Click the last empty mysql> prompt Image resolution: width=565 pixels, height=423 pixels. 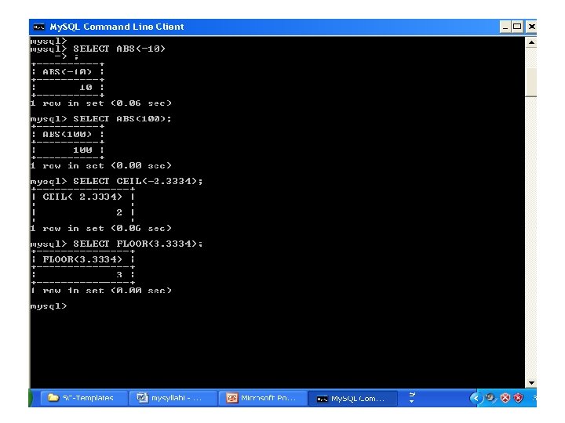49,306
